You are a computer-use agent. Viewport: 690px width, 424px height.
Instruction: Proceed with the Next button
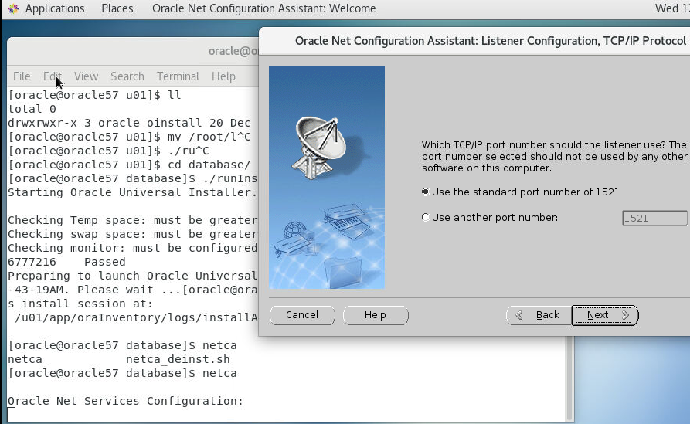tap(605, 315)
